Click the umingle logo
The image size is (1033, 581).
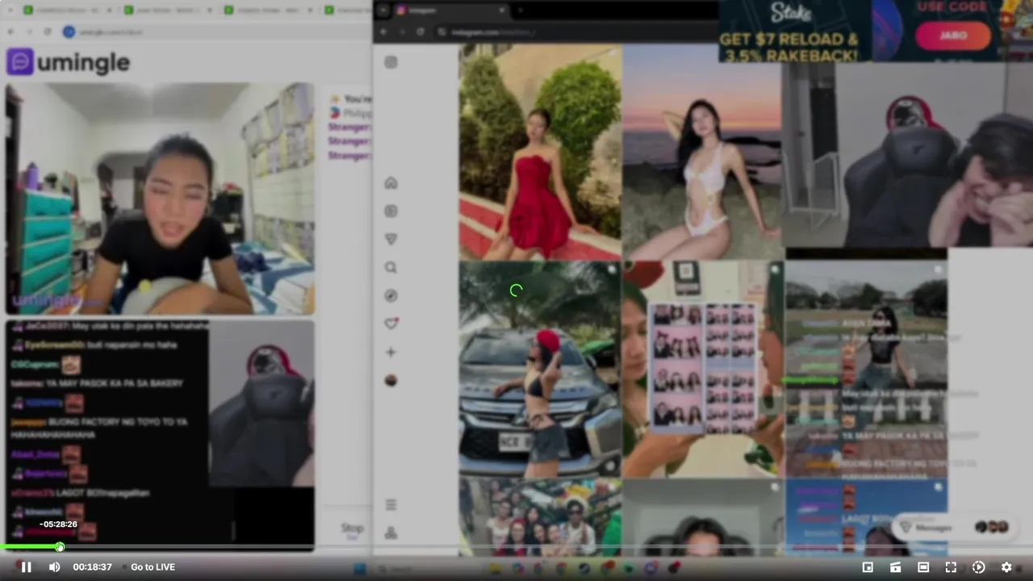[69, 62]
